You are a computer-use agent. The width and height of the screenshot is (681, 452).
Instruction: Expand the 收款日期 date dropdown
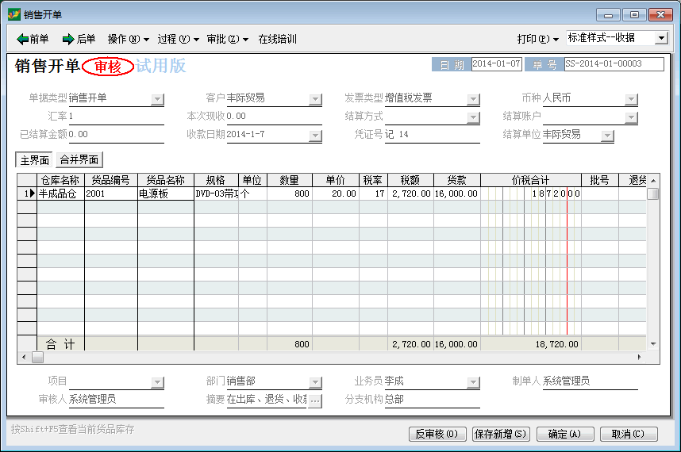(x=315, y=136)
